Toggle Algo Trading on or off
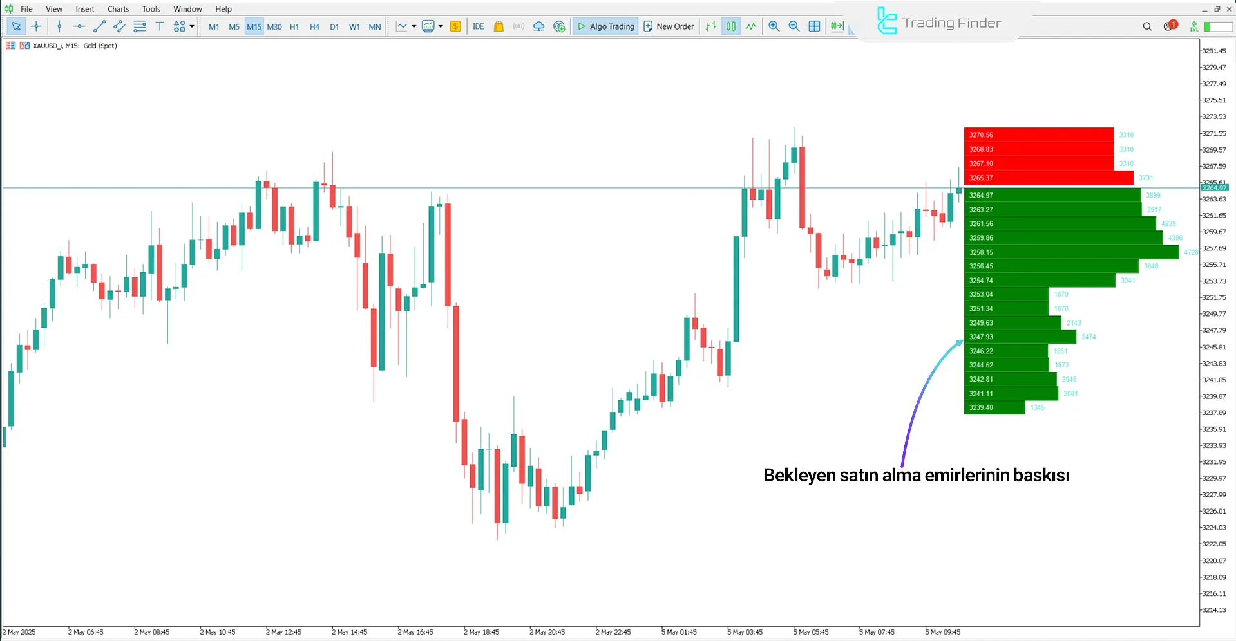 coord(604,26)
